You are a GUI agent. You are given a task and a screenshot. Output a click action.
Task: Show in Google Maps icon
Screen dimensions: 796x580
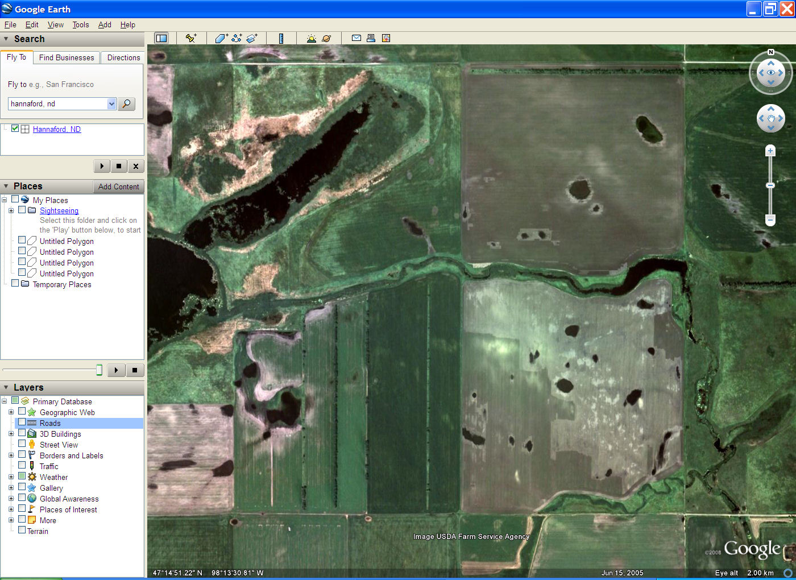point(386,38)
